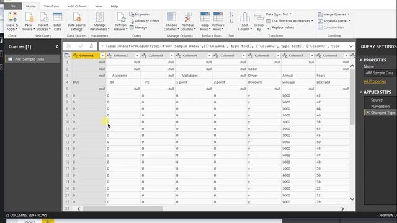Click table corner menu icon

[x=67, y=55]
